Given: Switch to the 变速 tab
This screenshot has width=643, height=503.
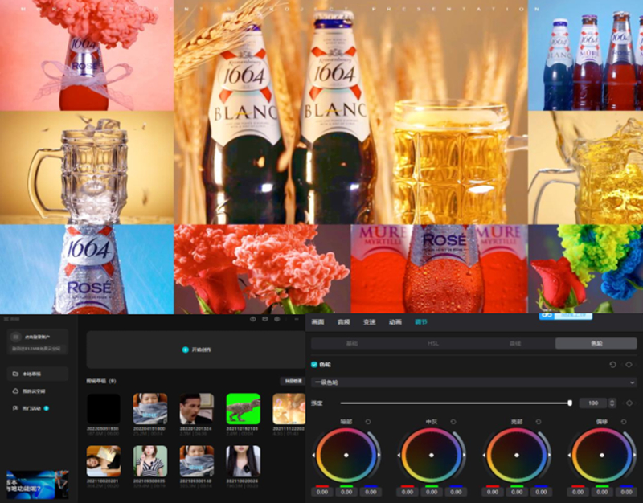Looking at the screenshot, I should (370, 321).
